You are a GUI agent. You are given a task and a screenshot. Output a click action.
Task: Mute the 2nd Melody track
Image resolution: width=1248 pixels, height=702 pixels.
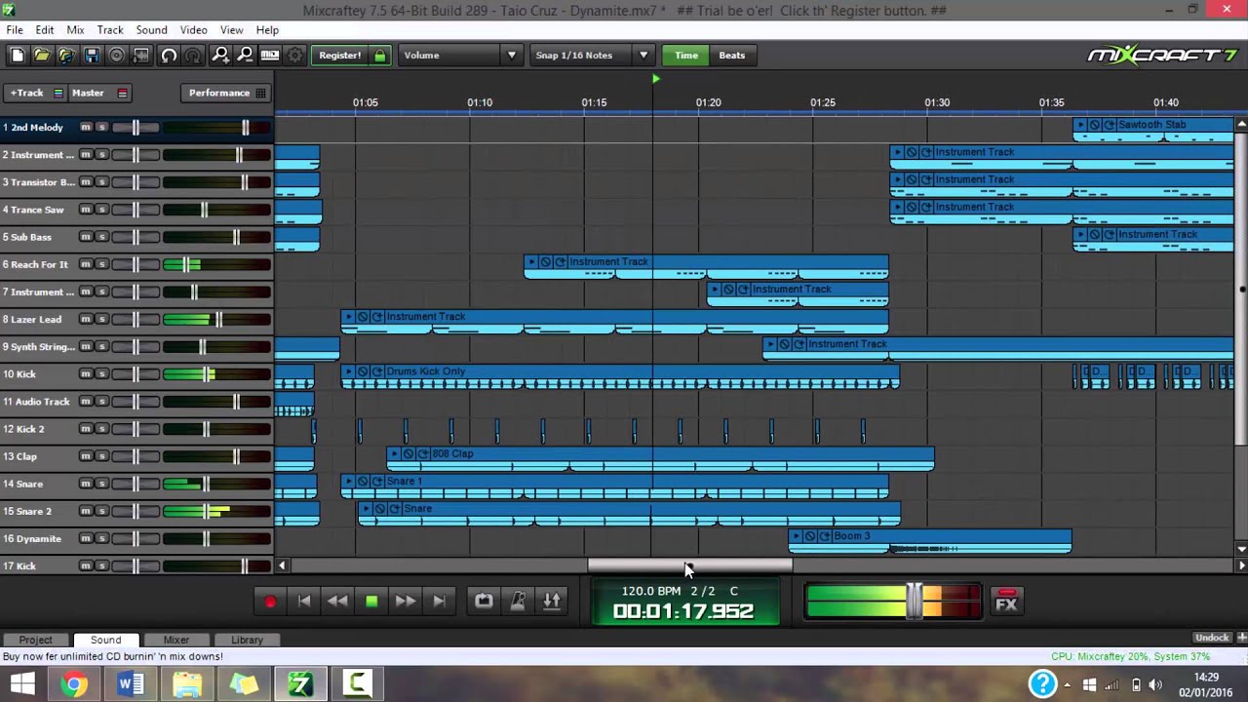[86, 128]
